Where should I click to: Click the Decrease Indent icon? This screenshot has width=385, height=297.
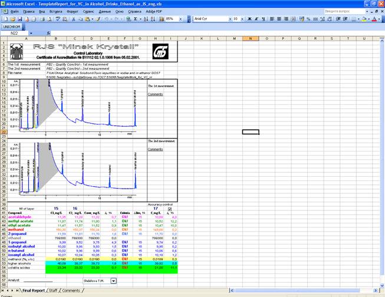pyautogui.click(x=338, y=19)
